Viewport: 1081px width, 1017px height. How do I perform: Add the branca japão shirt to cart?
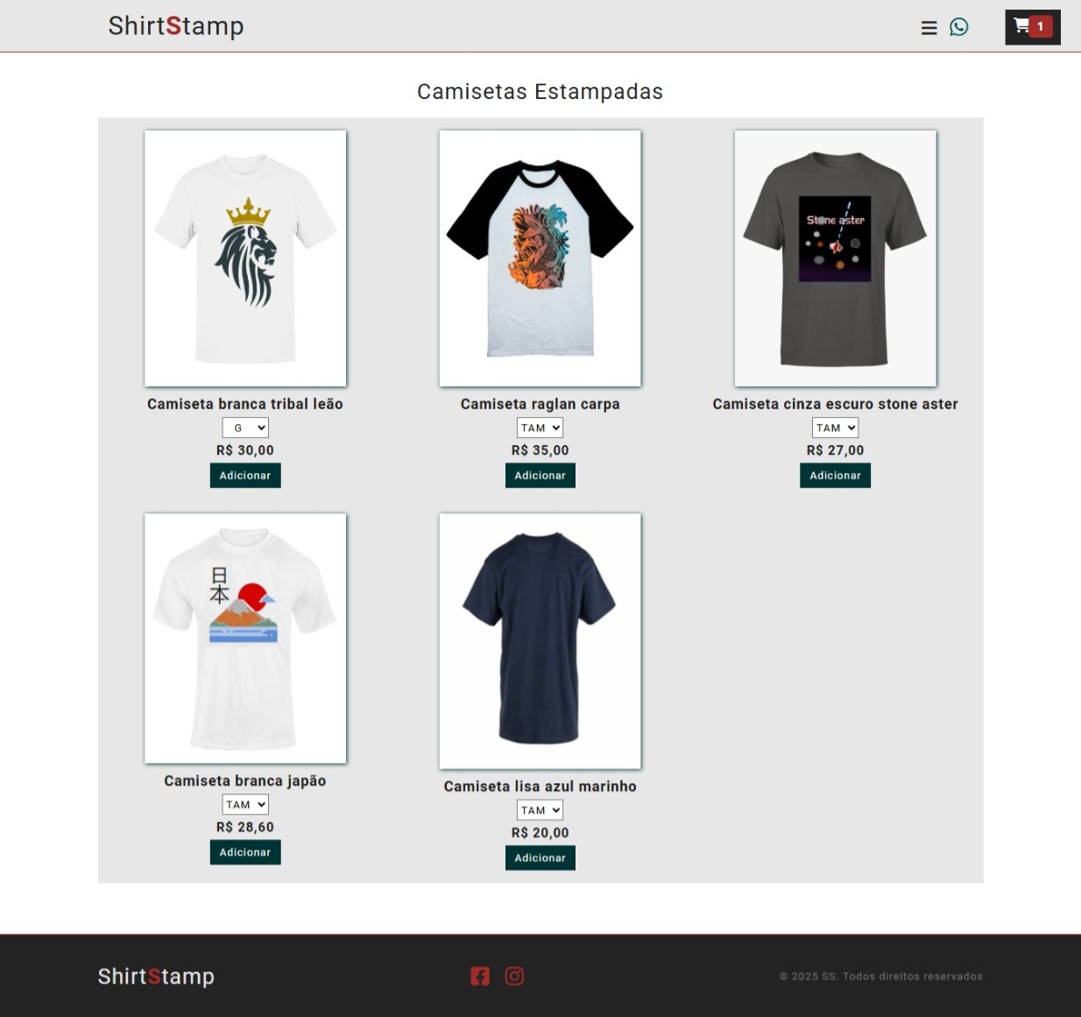tap(245, 852)
